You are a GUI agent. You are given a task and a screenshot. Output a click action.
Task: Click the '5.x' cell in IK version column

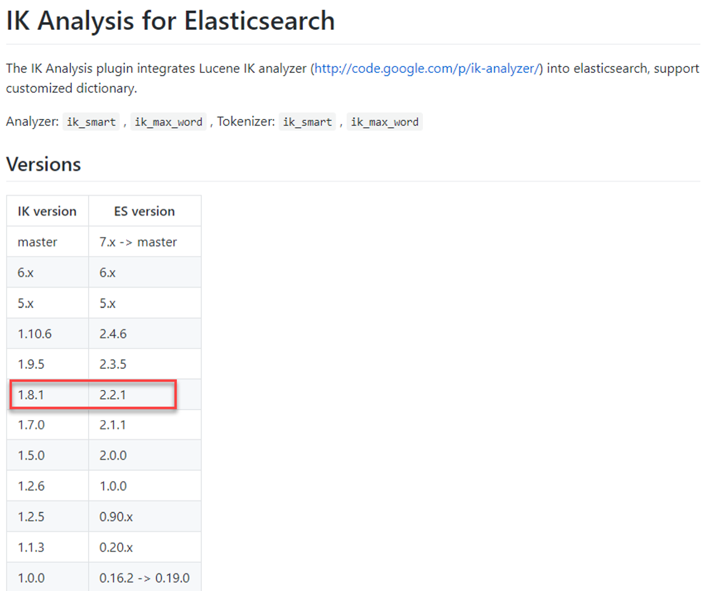tap(47, 303)
